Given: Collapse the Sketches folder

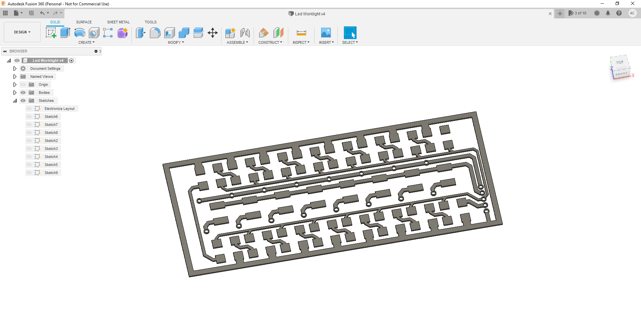Looking at the screenshot, I should coord(15,101).
